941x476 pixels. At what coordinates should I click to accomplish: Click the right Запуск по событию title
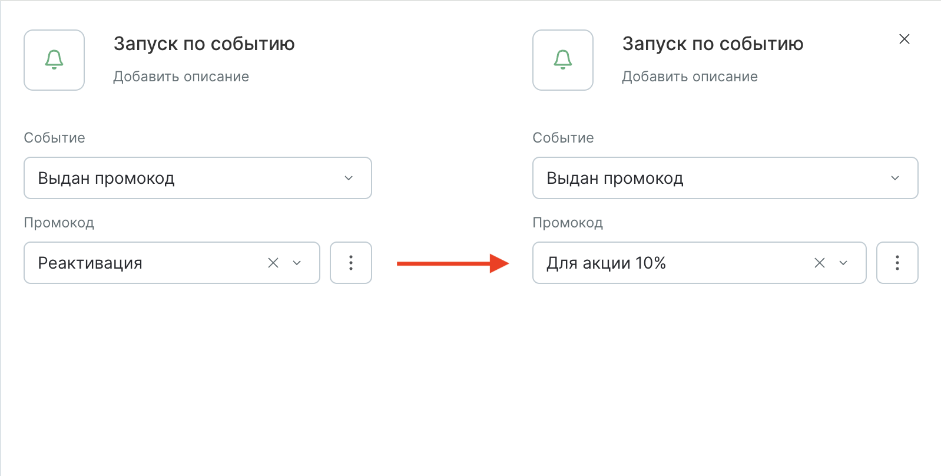[x=713, y=44]
